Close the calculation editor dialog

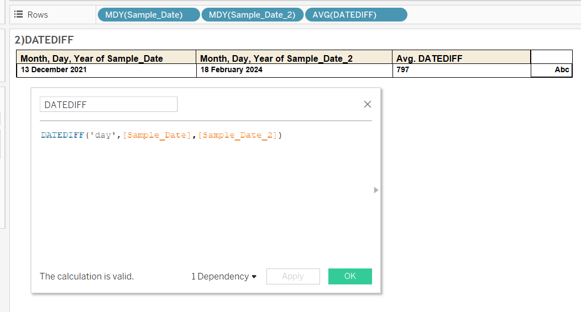click(x=367, y=104)
